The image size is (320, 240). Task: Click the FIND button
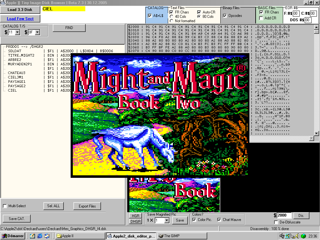[69, 28]
